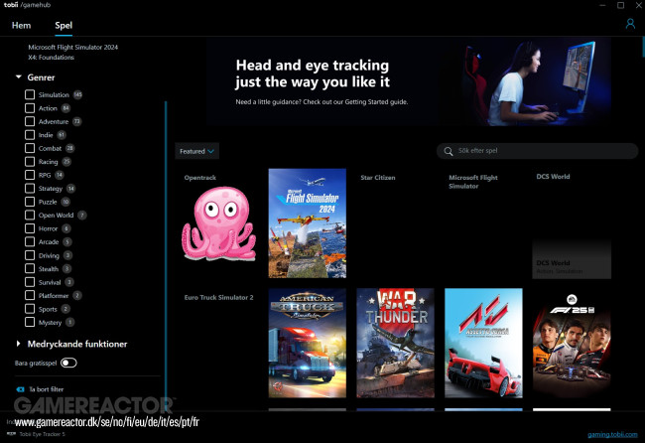Check the Indie genre checkbox
This screenshot has height=443, width=645.
click(30, 135)
